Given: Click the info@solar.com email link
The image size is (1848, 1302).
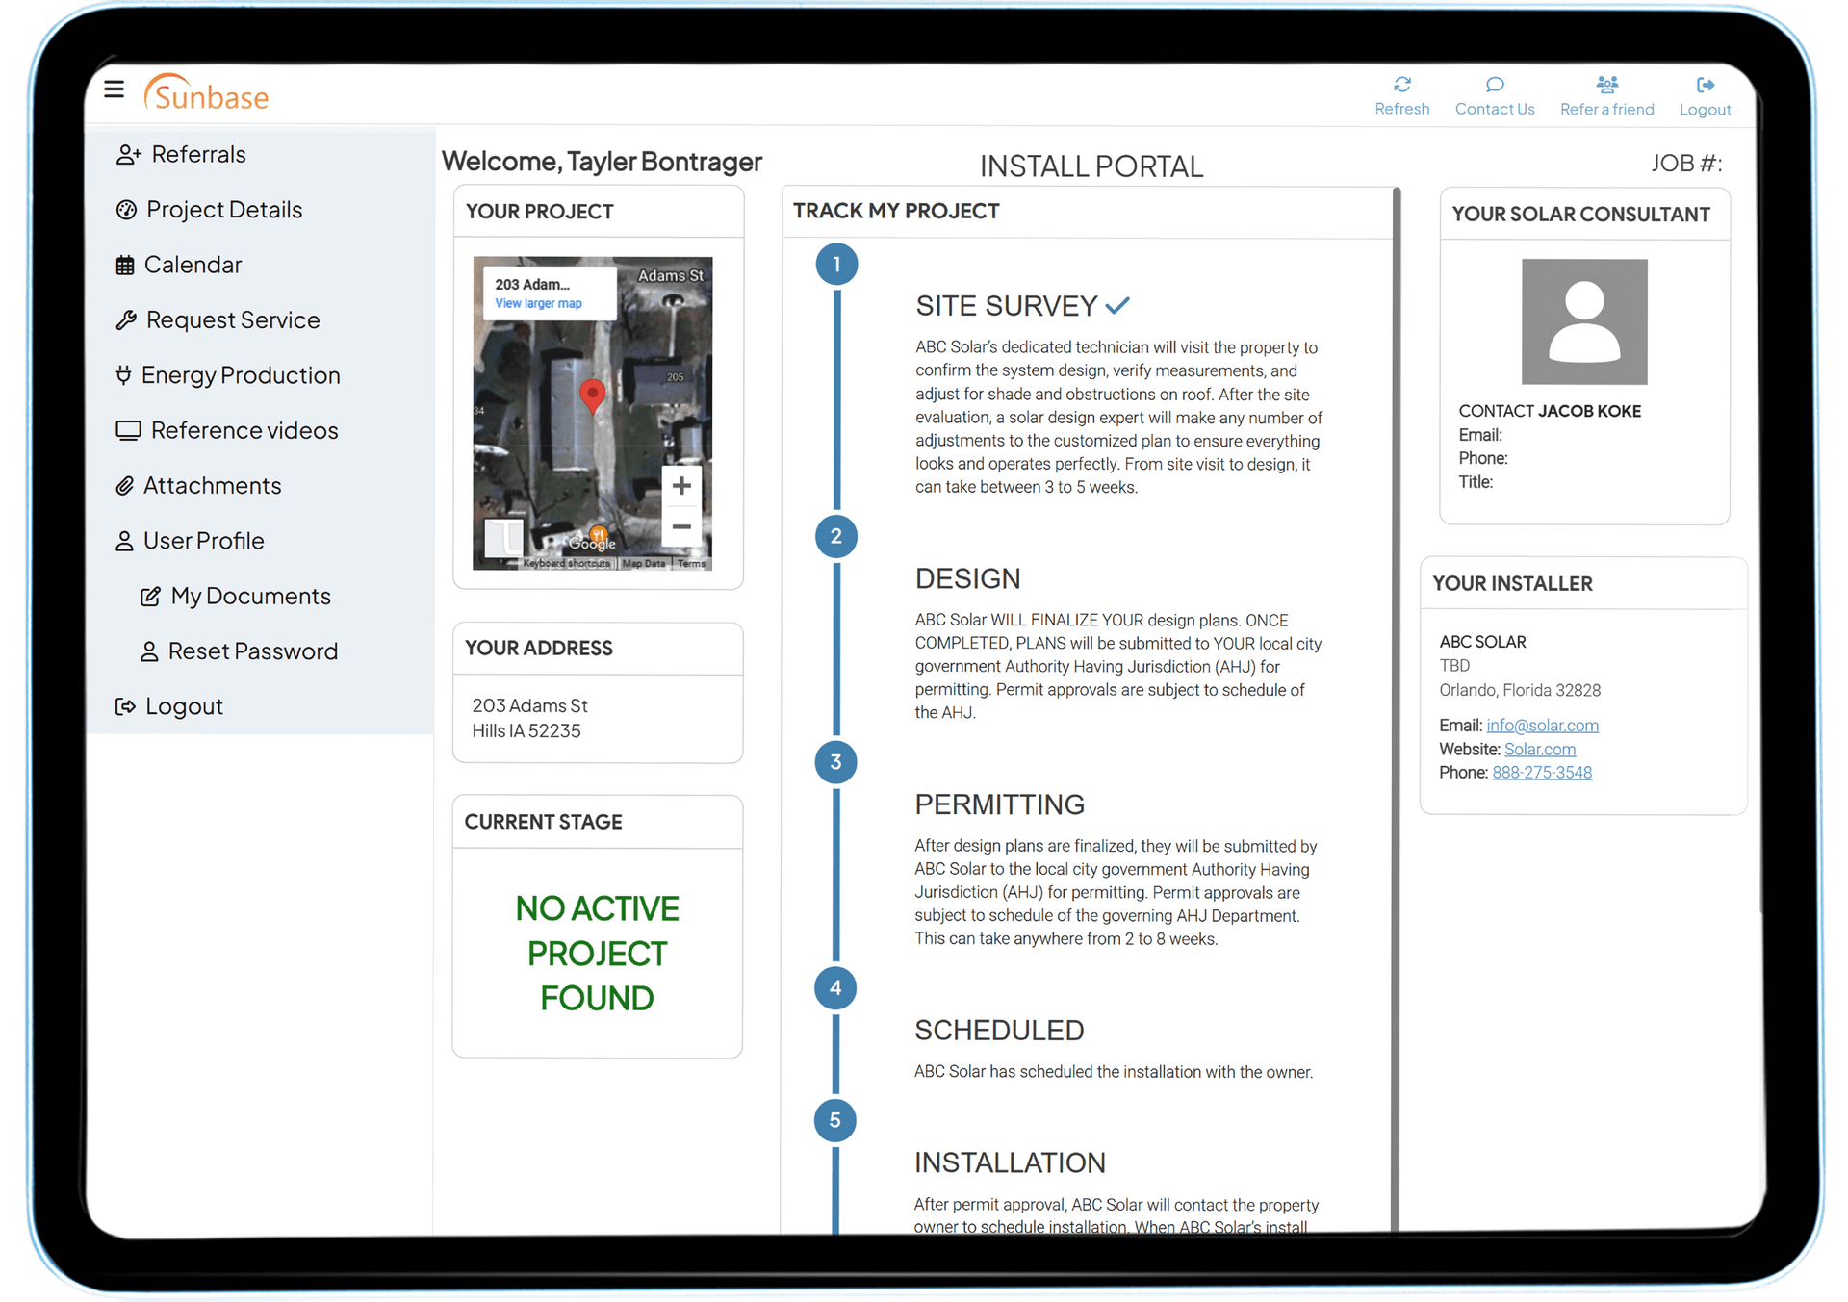Looking at the screenshot, I should point(1542,726).
